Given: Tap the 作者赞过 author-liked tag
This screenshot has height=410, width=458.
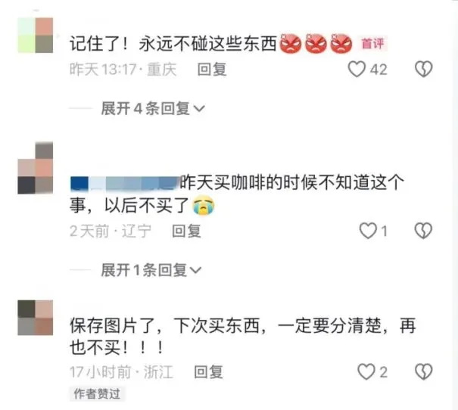Looking at the screenshot, I should [x=97, y=394].
